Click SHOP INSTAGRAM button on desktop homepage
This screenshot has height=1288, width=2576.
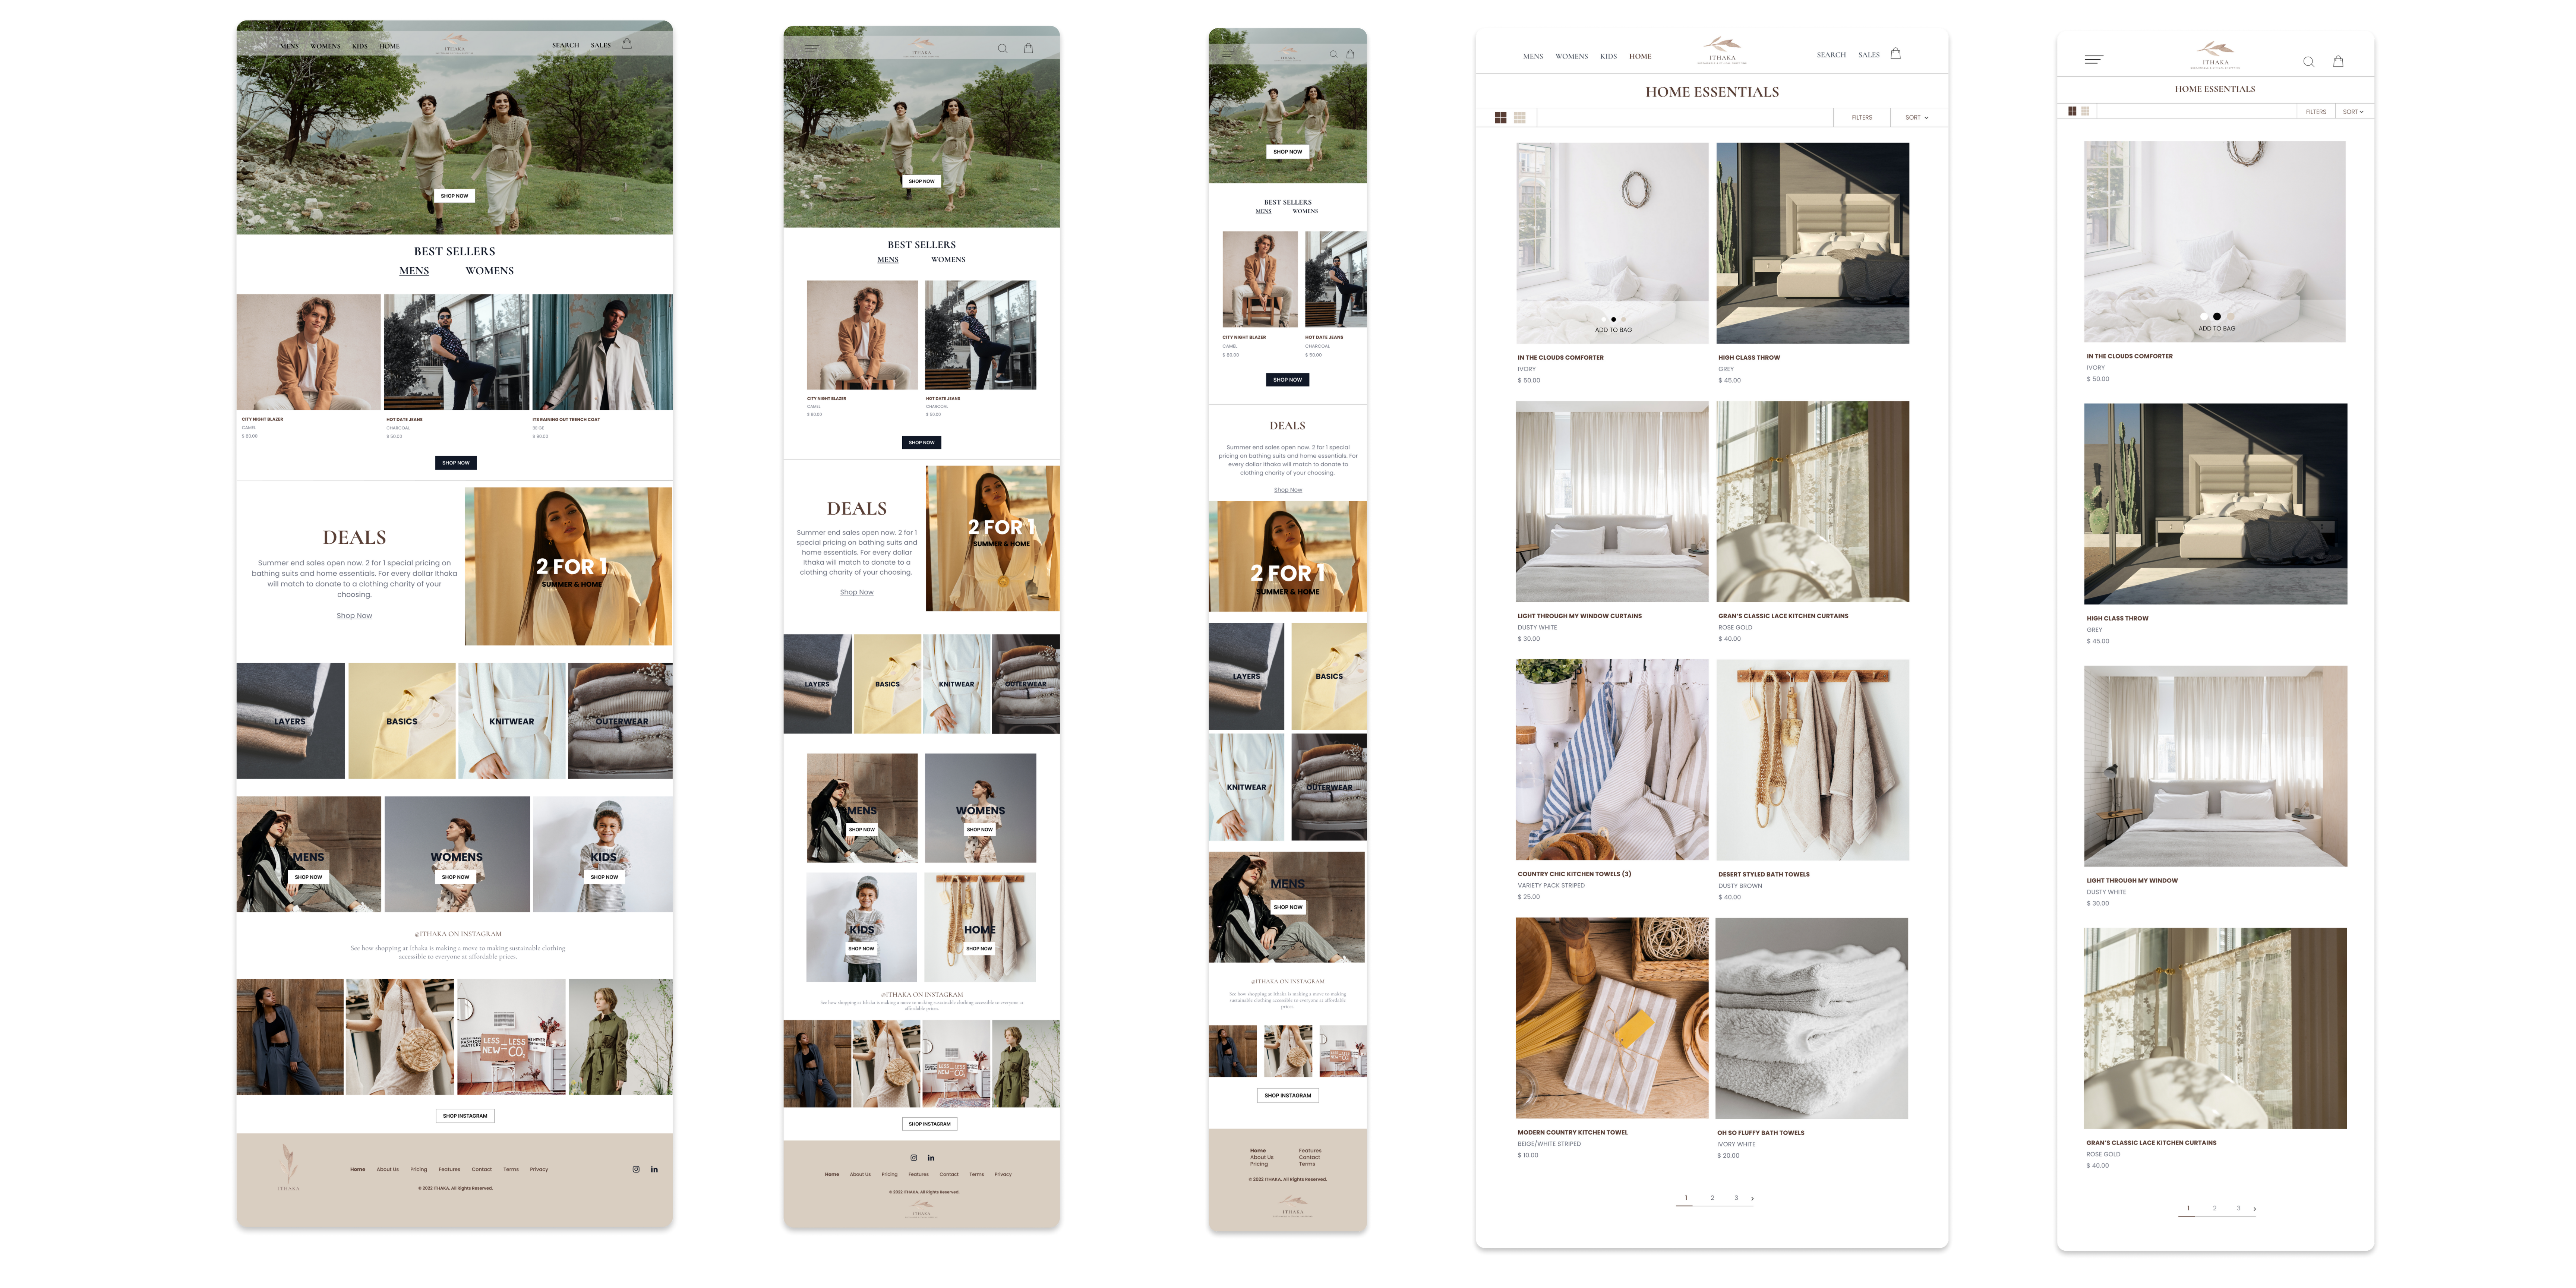465,1116
